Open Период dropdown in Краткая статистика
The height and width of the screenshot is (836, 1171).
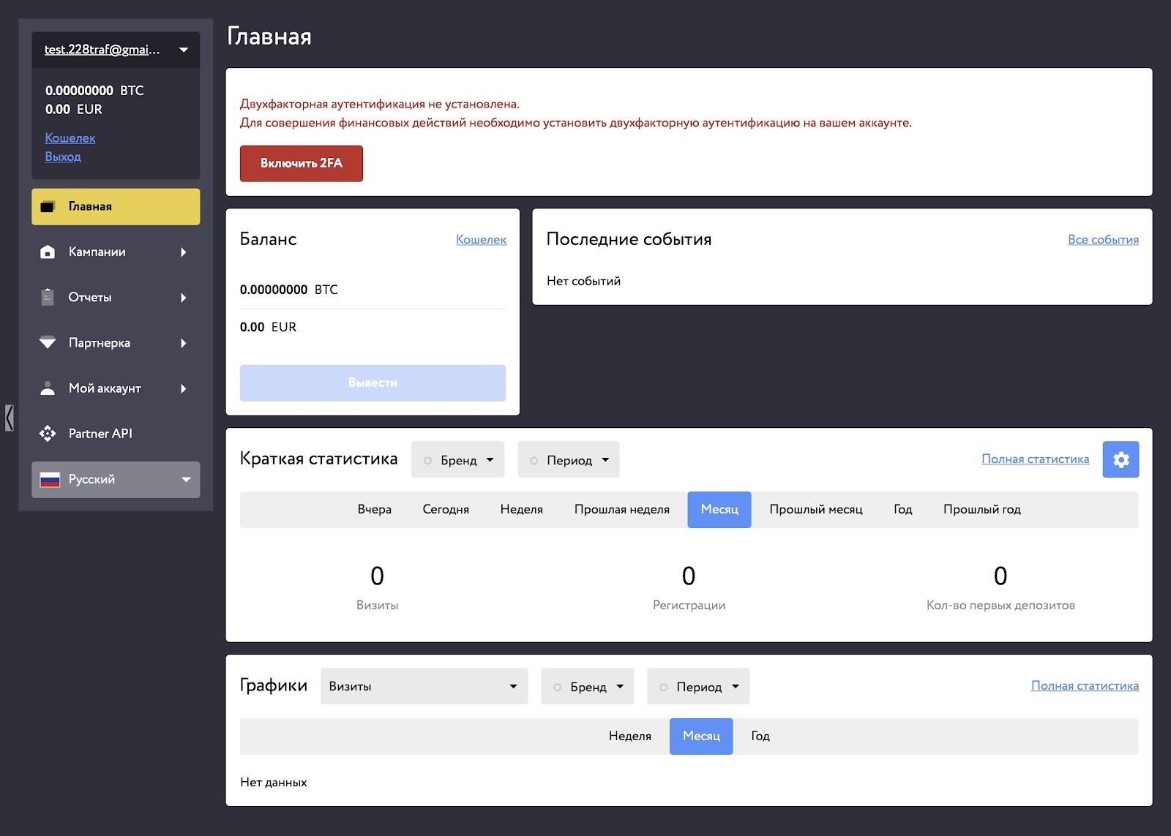coord(568,459)
